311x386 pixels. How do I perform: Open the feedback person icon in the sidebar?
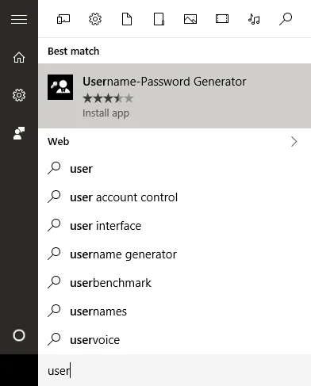[19, 133]
